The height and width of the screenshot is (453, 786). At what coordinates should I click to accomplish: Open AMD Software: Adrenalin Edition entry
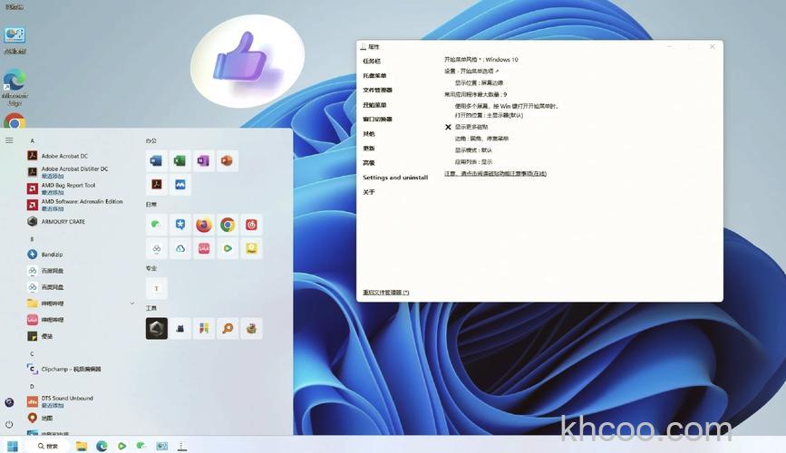click(x=74, y=204)
